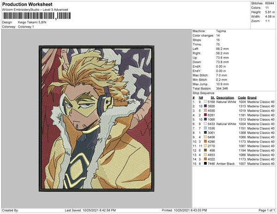Click the 'N#' column header

[201, 98]
